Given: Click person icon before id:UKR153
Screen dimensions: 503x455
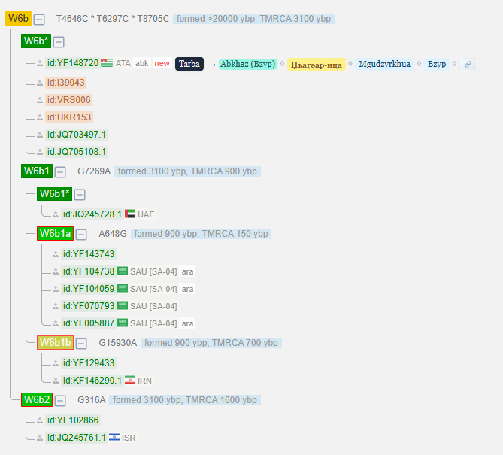Looking at the screenshot, I should click(40, 117).
